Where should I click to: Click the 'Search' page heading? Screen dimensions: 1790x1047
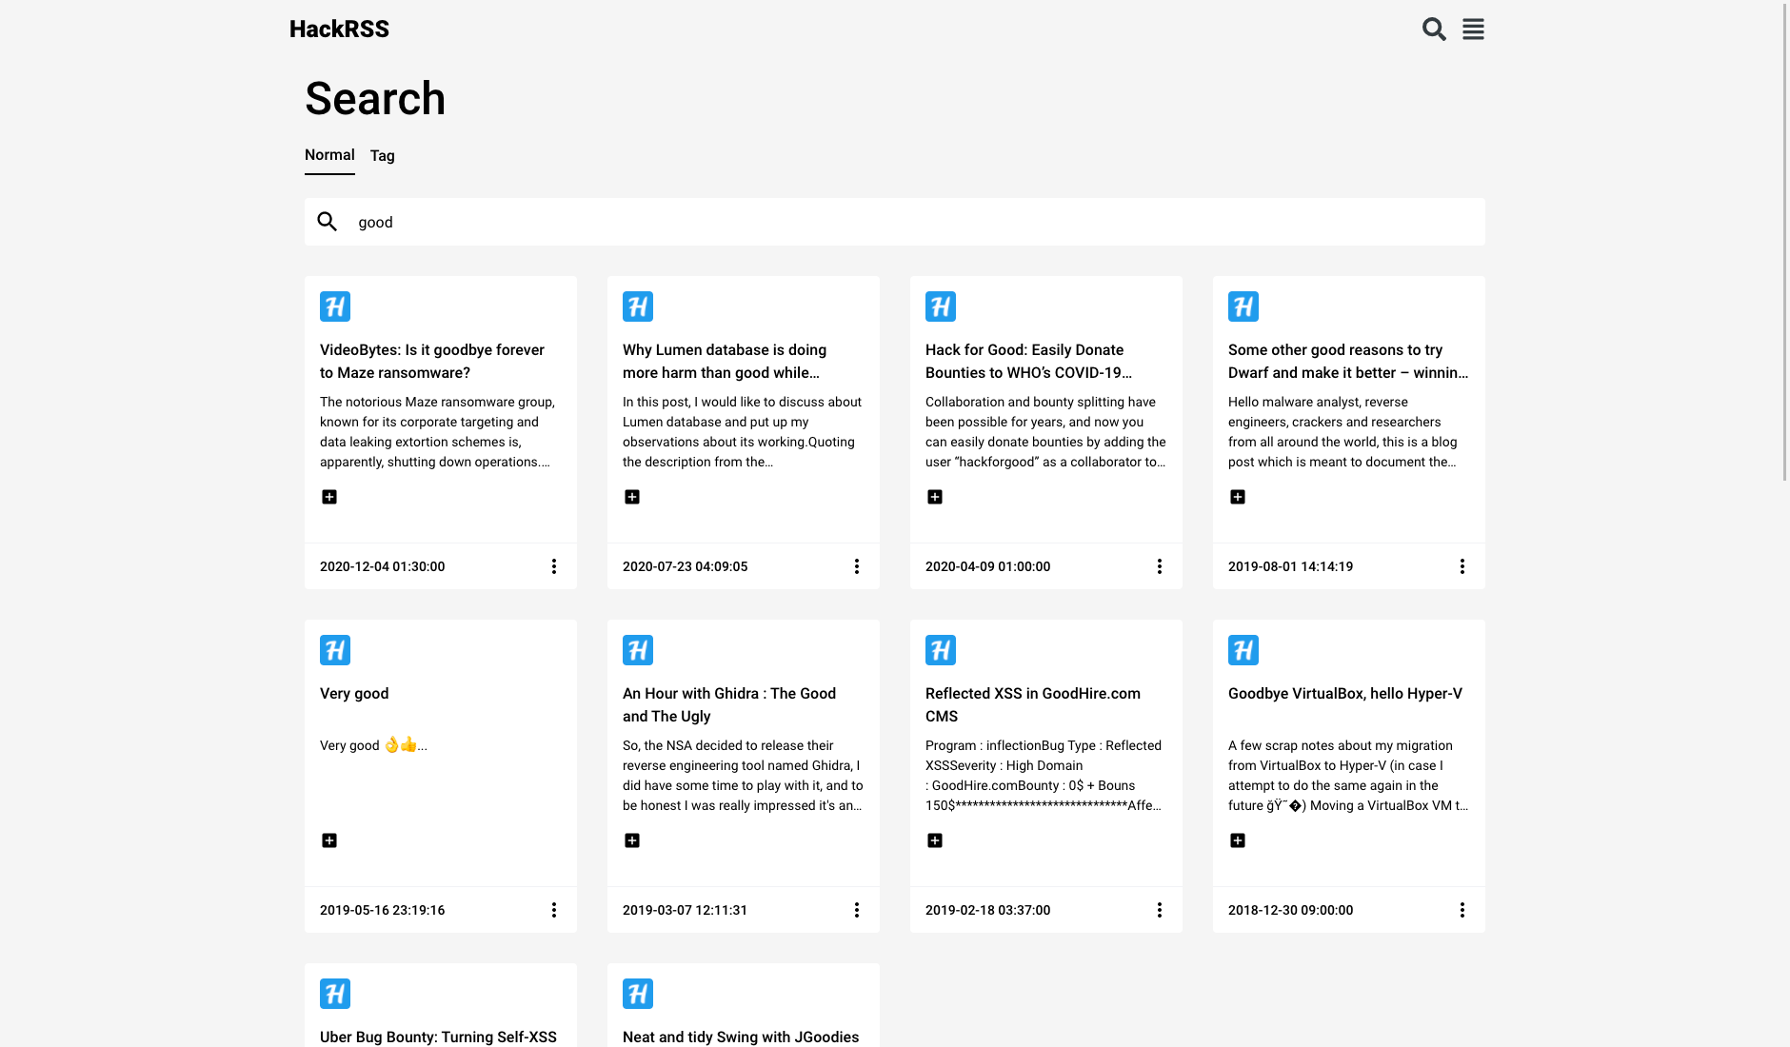375,98
